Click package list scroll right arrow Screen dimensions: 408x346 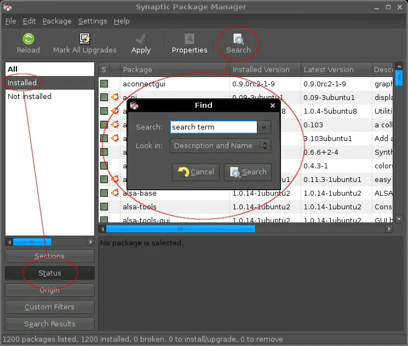click(389, 229)
